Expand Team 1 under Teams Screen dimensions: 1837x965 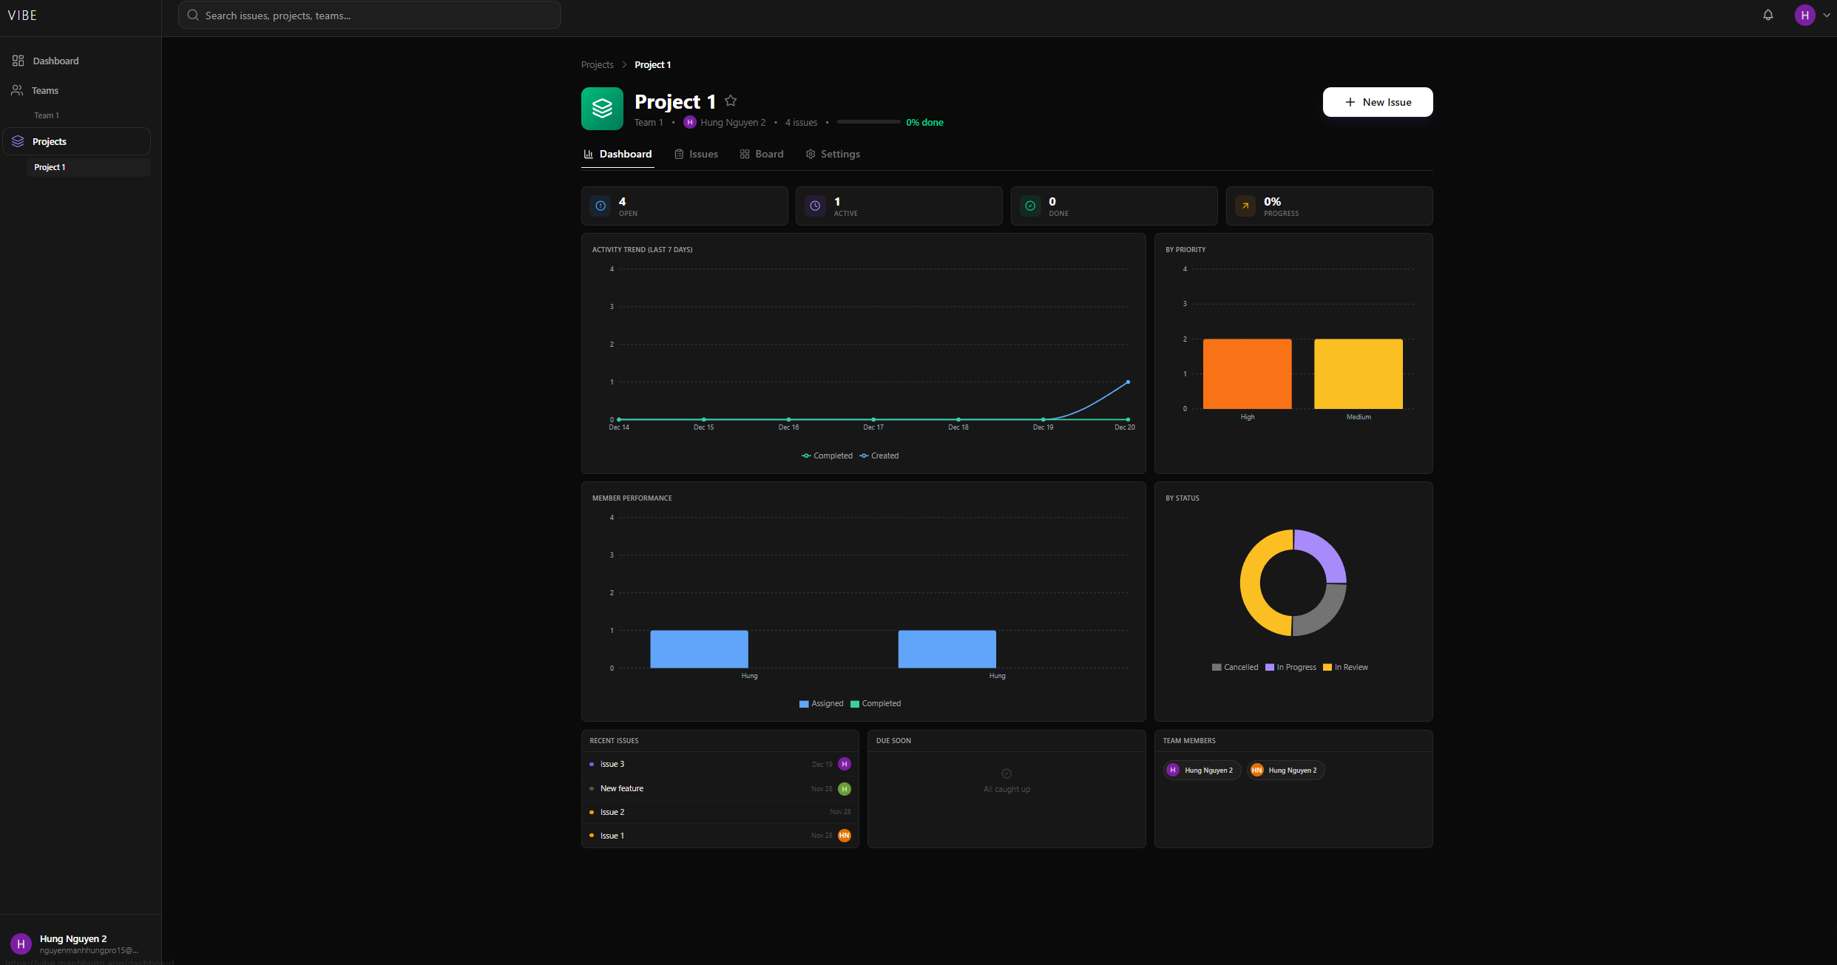(46, 115)
